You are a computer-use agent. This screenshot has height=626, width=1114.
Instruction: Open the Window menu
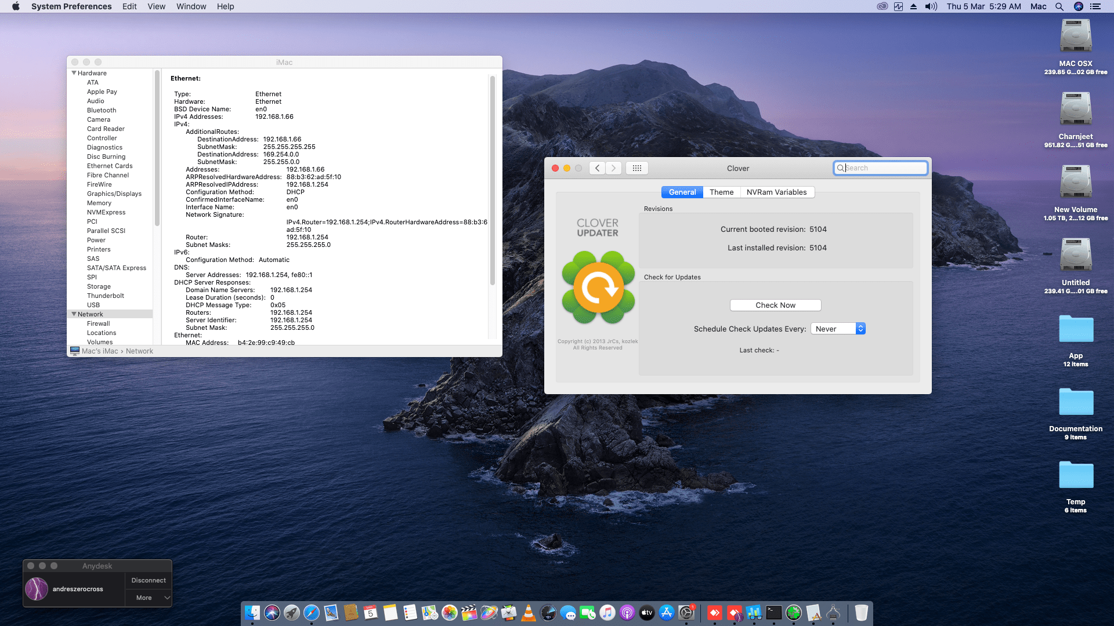(x=191, y=6)
